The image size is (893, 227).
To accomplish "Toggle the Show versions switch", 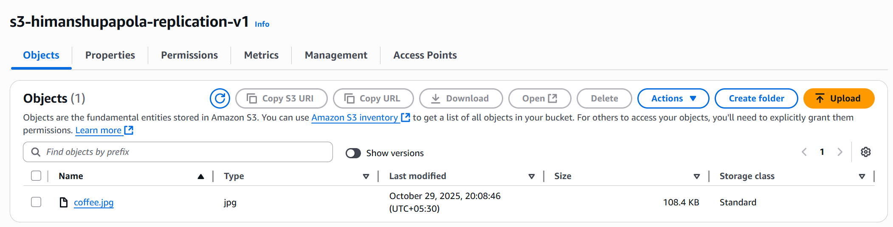I will [353, 153].
